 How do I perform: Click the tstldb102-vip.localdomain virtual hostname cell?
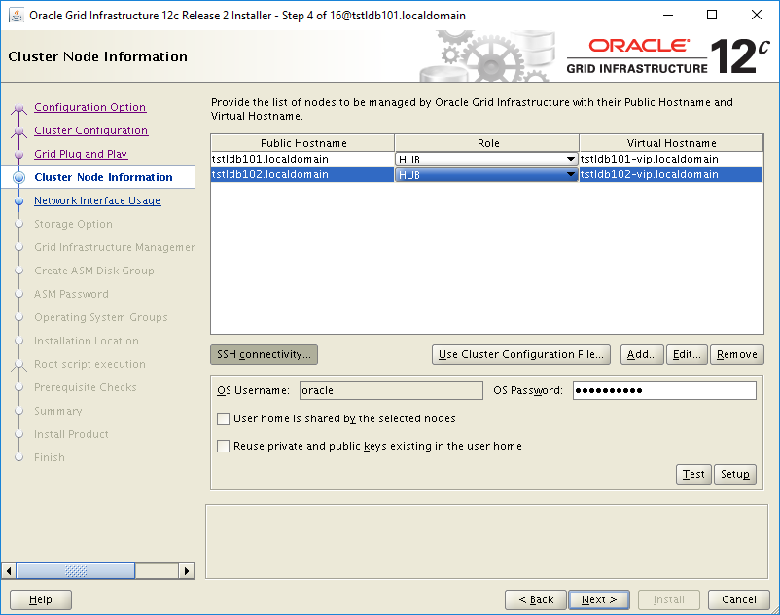[670, 174]
